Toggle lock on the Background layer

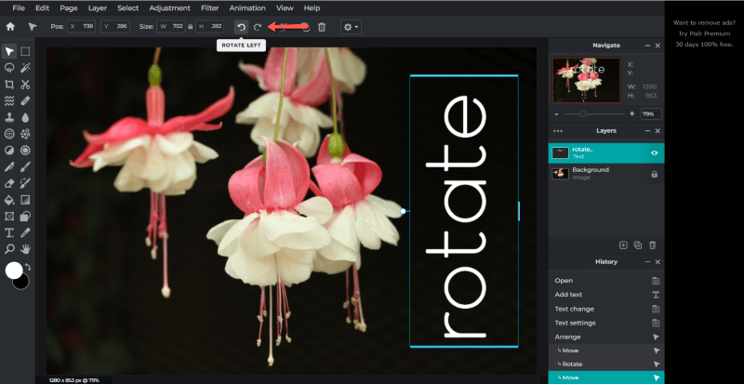[x=655, y=174]
